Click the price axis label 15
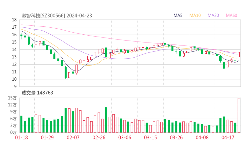 point(14,42)
